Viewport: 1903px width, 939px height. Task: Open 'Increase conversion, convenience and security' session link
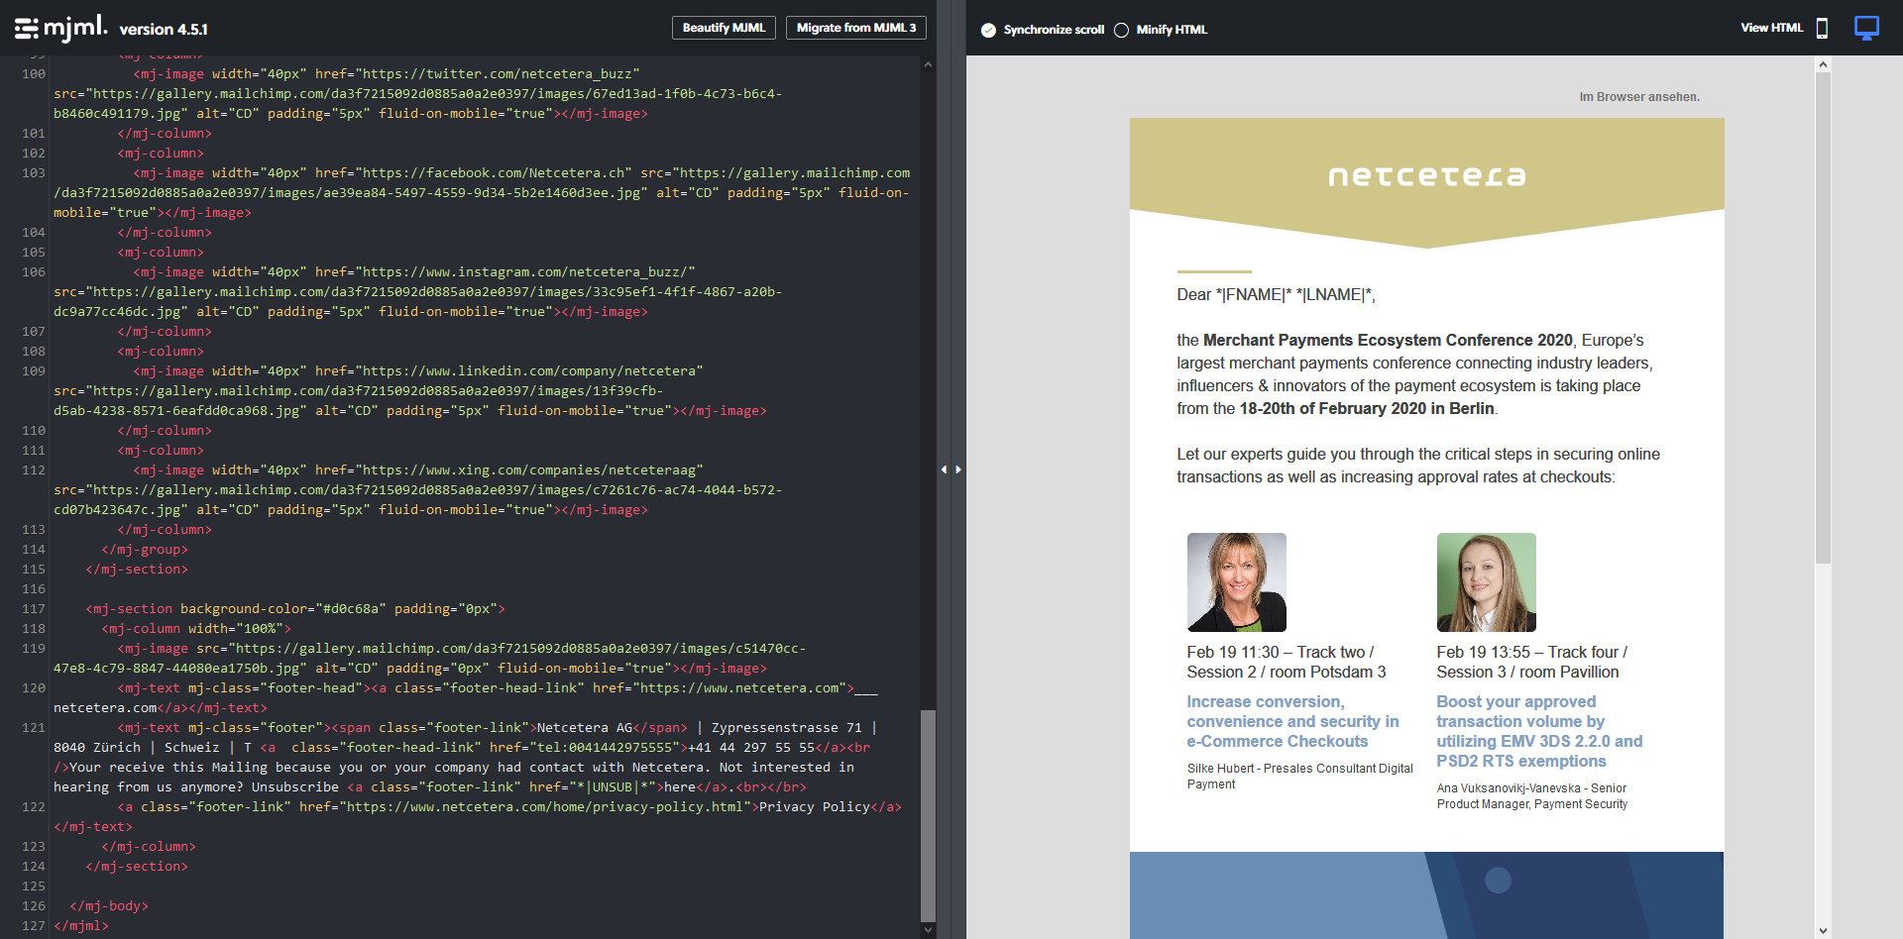pos(1292,721)
